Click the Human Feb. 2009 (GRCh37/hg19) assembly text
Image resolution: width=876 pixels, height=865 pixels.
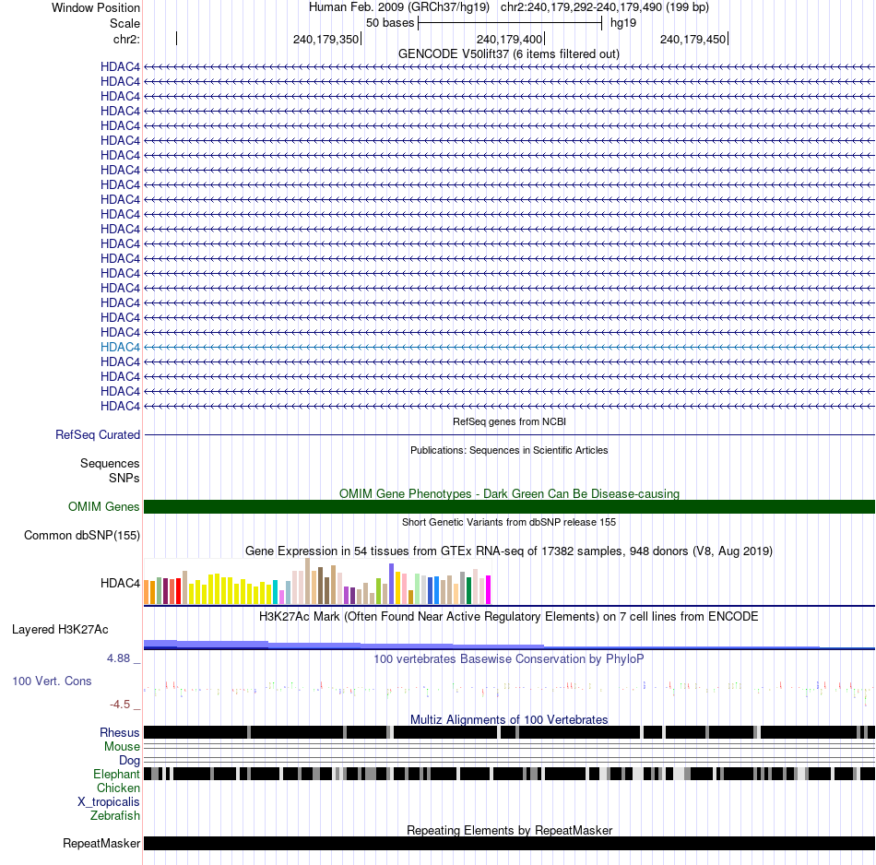click(x=399, y=7)
